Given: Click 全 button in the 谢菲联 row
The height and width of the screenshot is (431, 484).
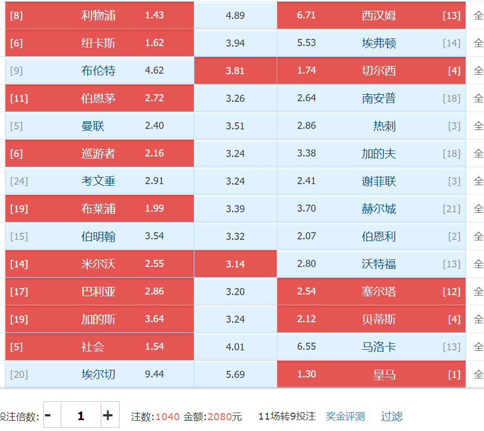Looking at the screenshot, I should point(478,181).
